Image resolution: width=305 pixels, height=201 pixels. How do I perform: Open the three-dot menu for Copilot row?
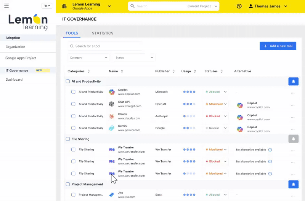[292, 93]
